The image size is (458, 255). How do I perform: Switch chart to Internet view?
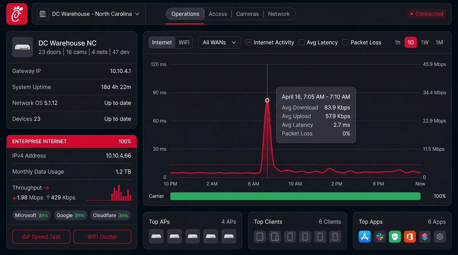[162, 43]
